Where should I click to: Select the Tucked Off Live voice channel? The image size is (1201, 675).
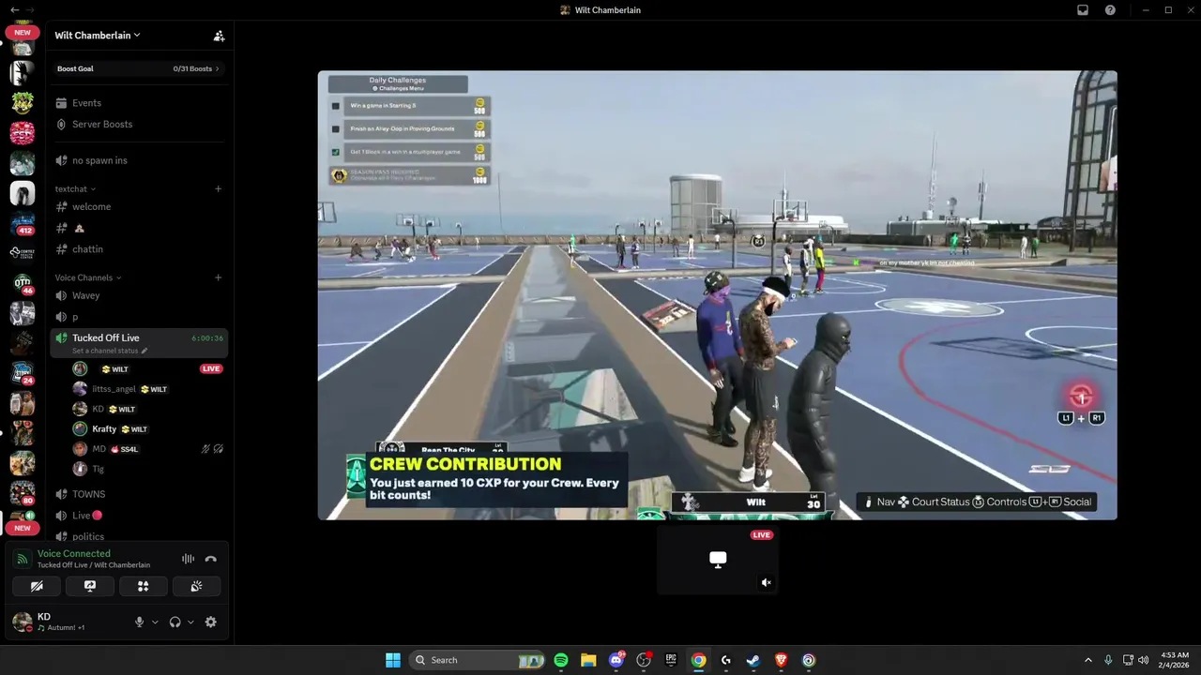coord(139,343)
